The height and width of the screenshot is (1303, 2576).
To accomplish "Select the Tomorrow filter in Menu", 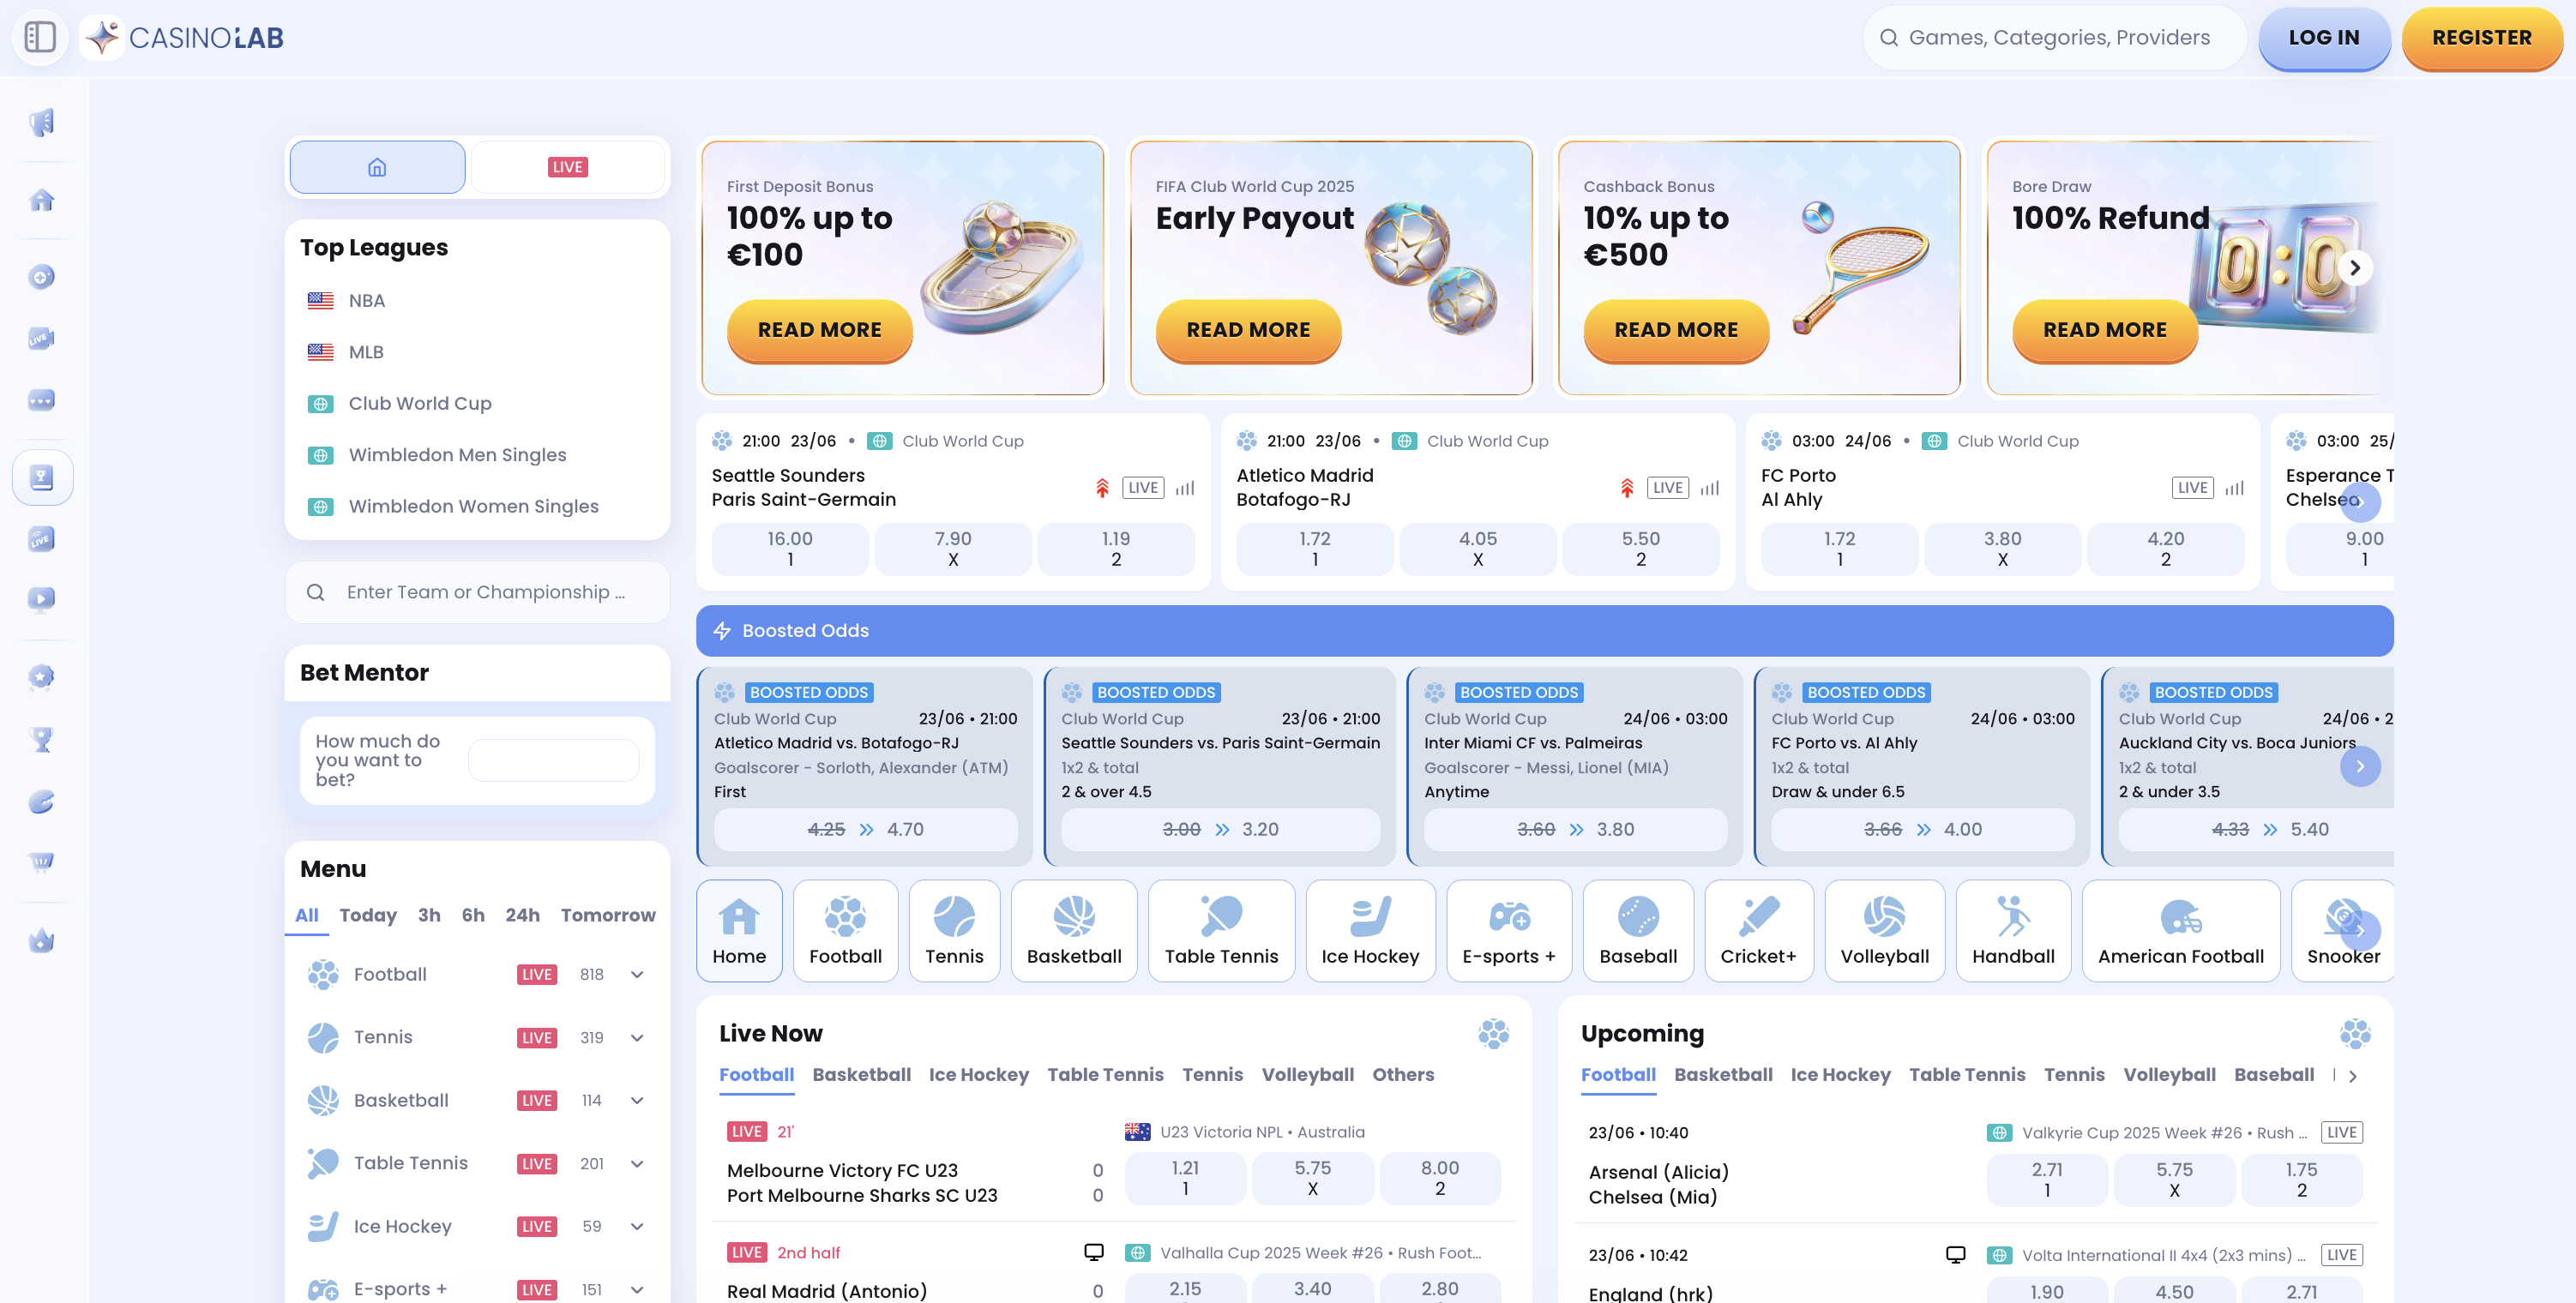I will coord(607,915).
